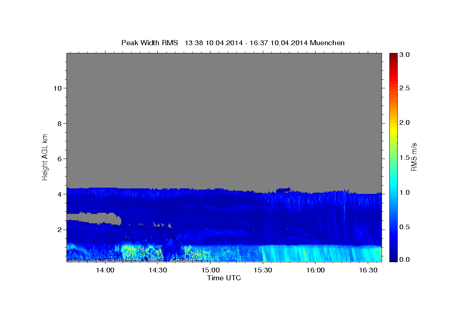Click the height tick label 8
The height and width of the screenshot is (314, 472).
(x=59, y=124)
